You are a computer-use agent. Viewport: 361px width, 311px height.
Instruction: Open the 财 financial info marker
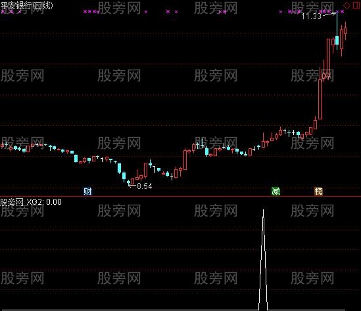pos(87,191)
